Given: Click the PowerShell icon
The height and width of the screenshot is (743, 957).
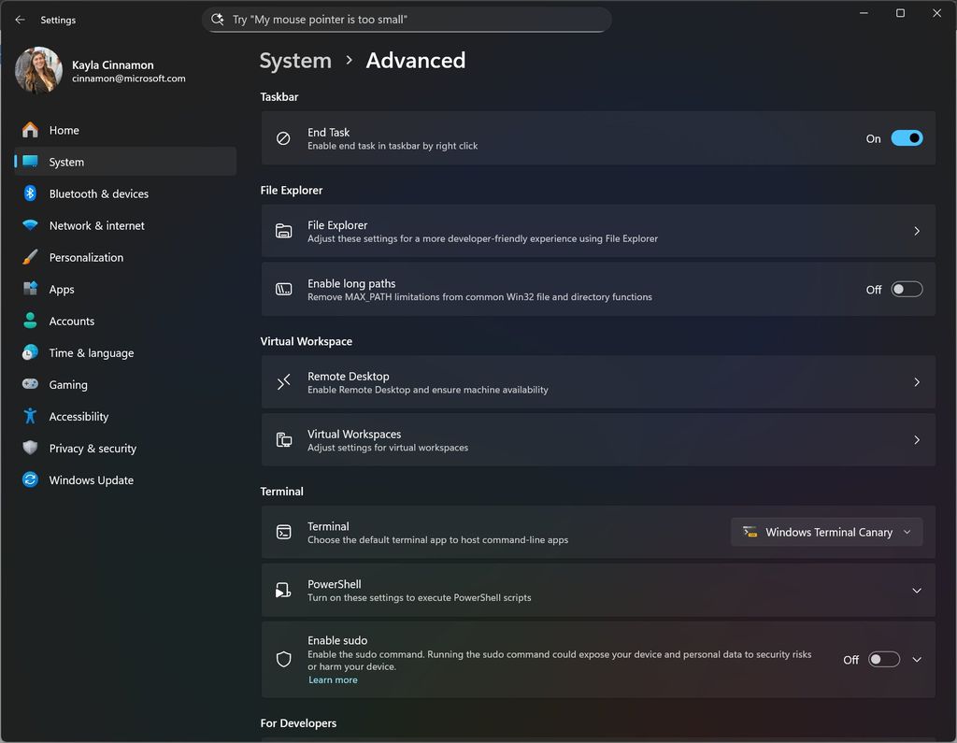Looking at the screenshot, I should pyautogui.click(x=283, y=590).
